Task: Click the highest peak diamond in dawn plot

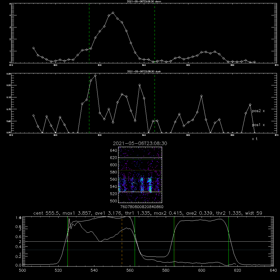Action: pyautogui.click(x=113, y=13)
